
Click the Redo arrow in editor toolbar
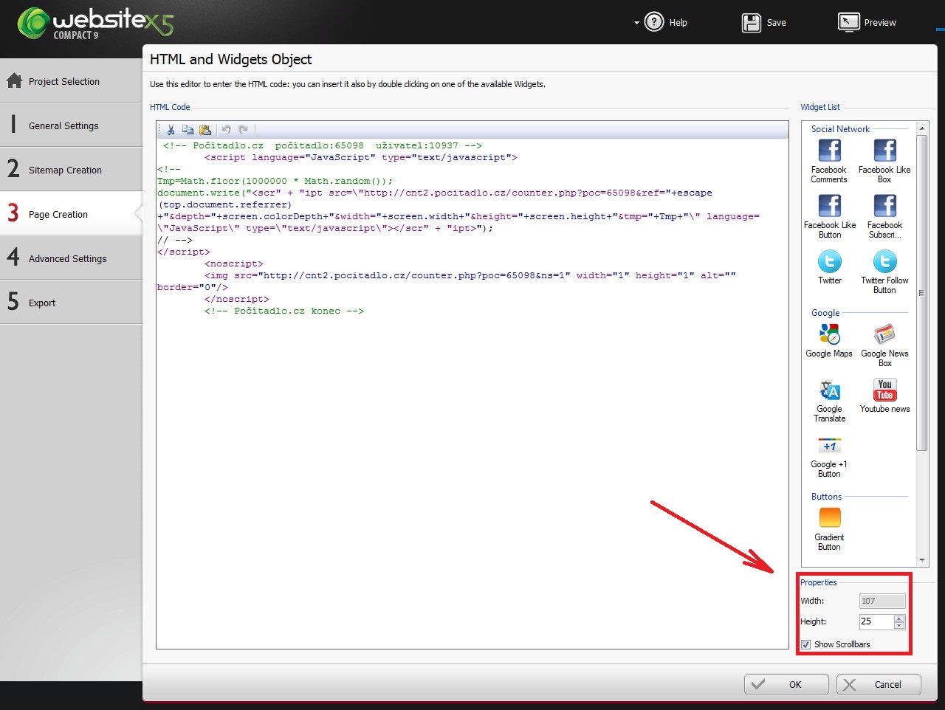click(244, 130)
